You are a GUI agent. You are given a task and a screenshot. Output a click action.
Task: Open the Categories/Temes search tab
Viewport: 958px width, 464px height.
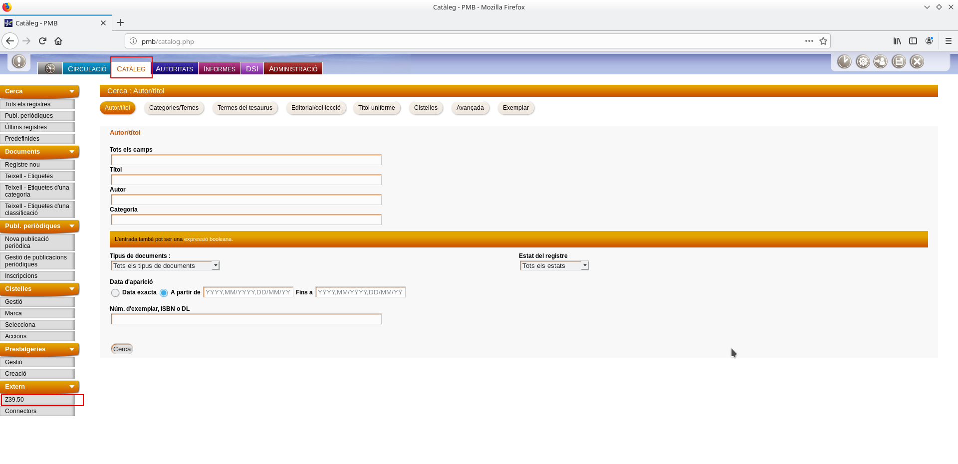point(174,108)
